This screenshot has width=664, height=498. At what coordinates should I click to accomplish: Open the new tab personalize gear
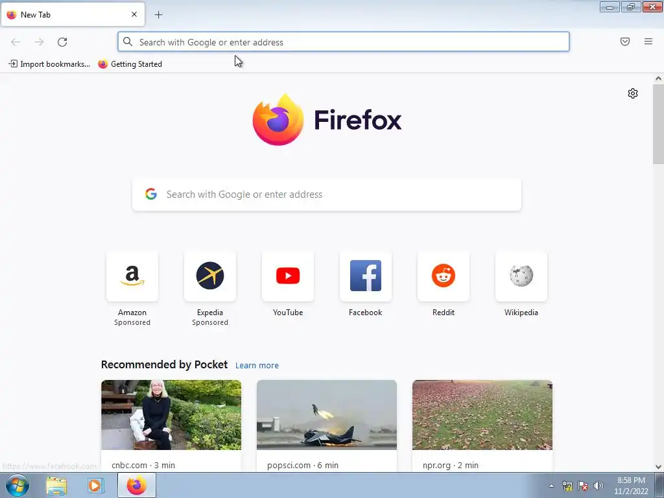[x=633, y=93]
